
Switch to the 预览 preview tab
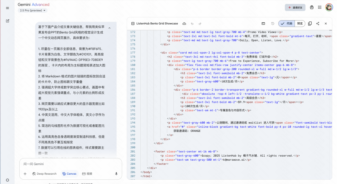[300, 24]
